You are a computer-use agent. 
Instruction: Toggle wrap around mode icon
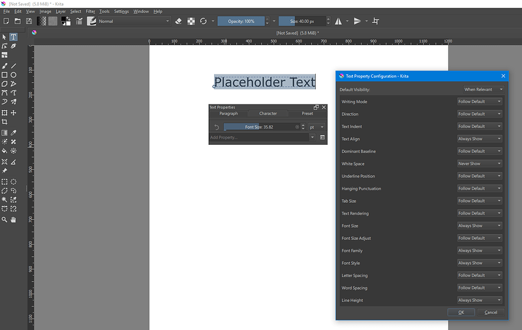pos(376,22)
